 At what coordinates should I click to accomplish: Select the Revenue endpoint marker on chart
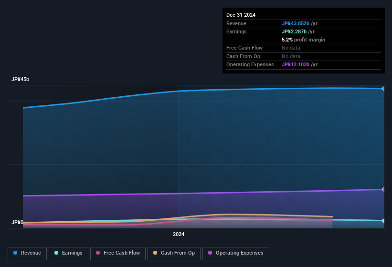pyautogui.click(x=384, y=89)
